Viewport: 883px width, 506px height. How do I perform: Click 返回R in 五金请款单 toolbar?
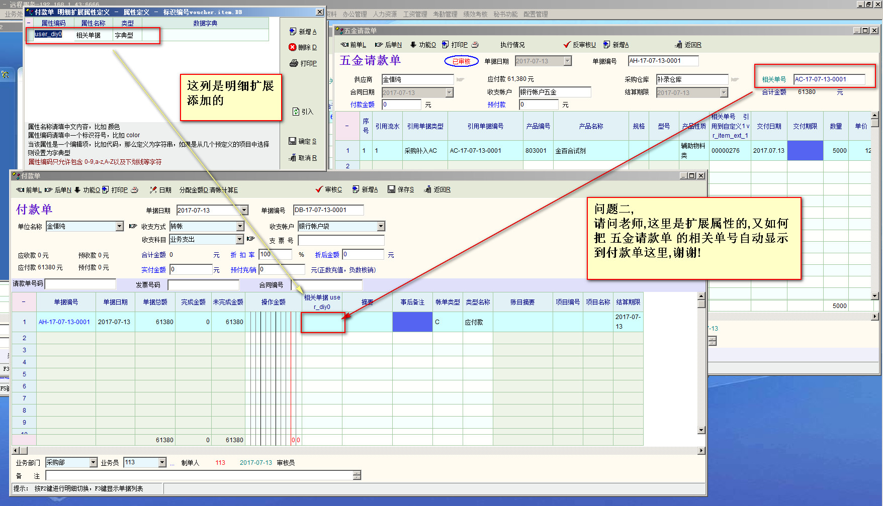(x=678, y=45)
